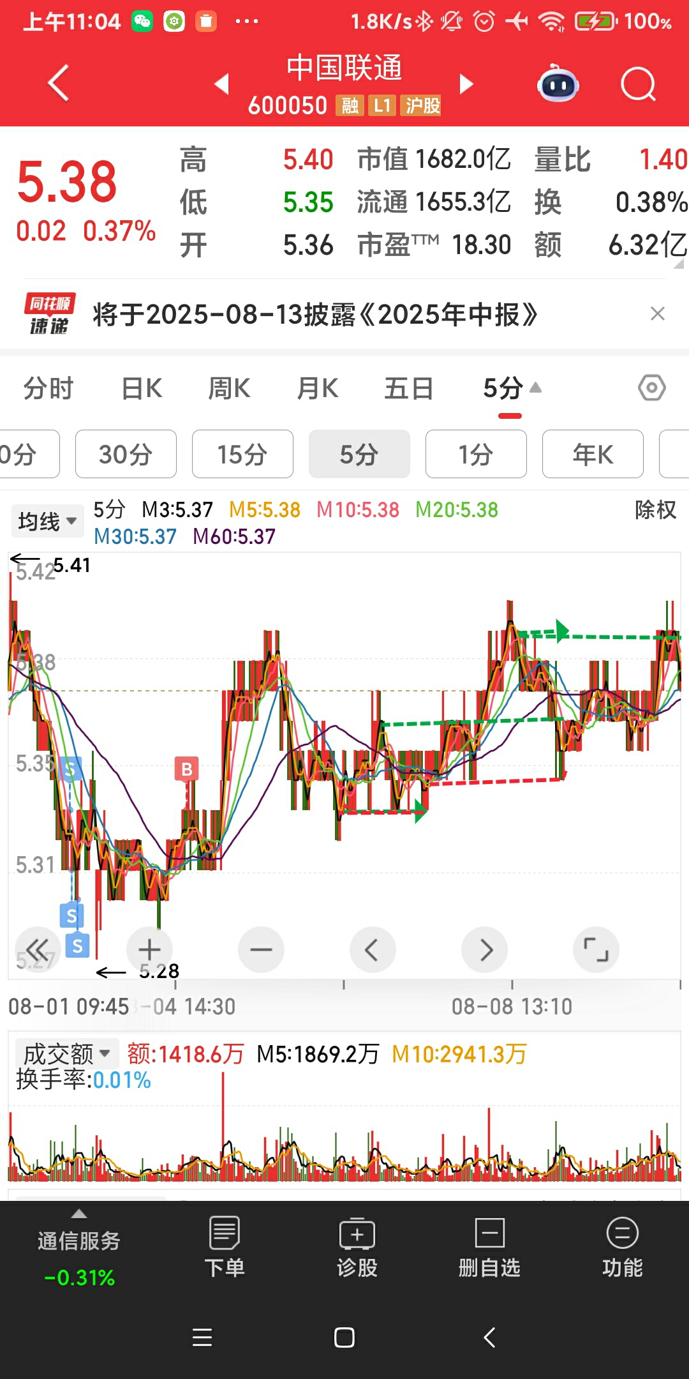The image size is (689, 1379).
Task: Go to Android home screen
Action: click(x=344, y=1337)
